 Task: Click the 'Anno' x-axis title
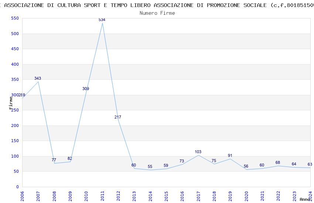[x=305, y=199]
